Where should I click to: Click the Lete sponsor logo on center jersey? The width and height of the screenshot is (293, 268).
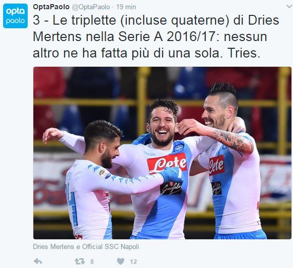167,163
